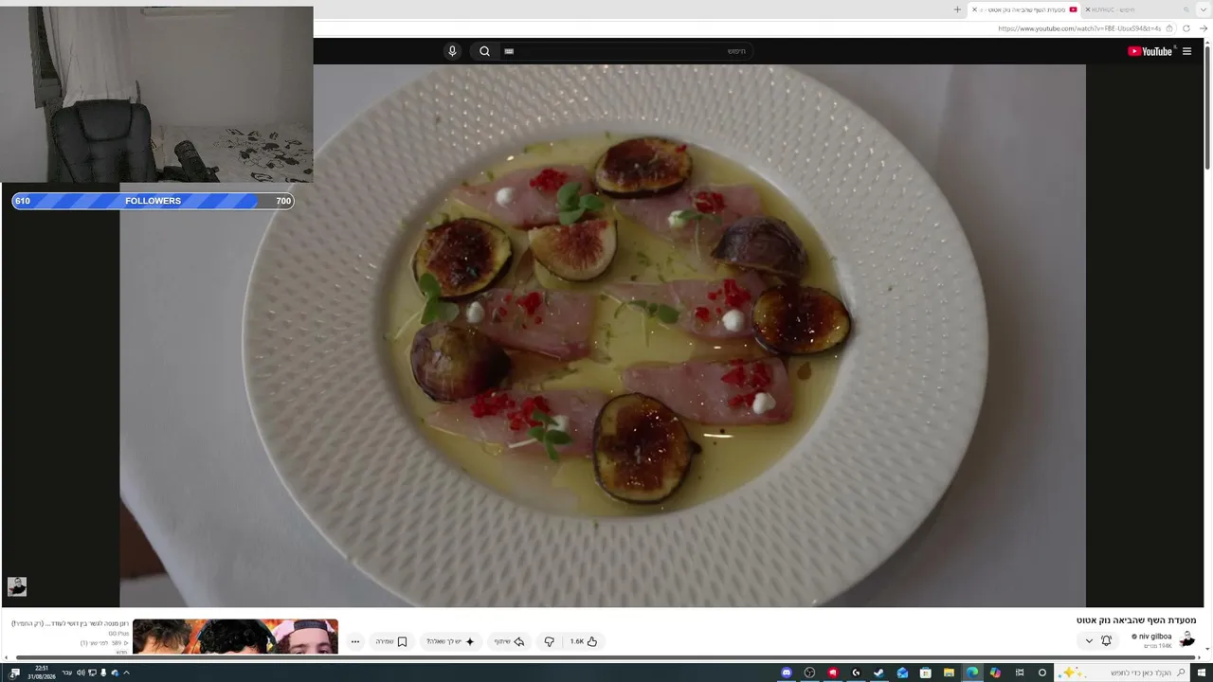Open more actions three-dot menu
Screen dimensions: 1213x682
tap(355, 641)
